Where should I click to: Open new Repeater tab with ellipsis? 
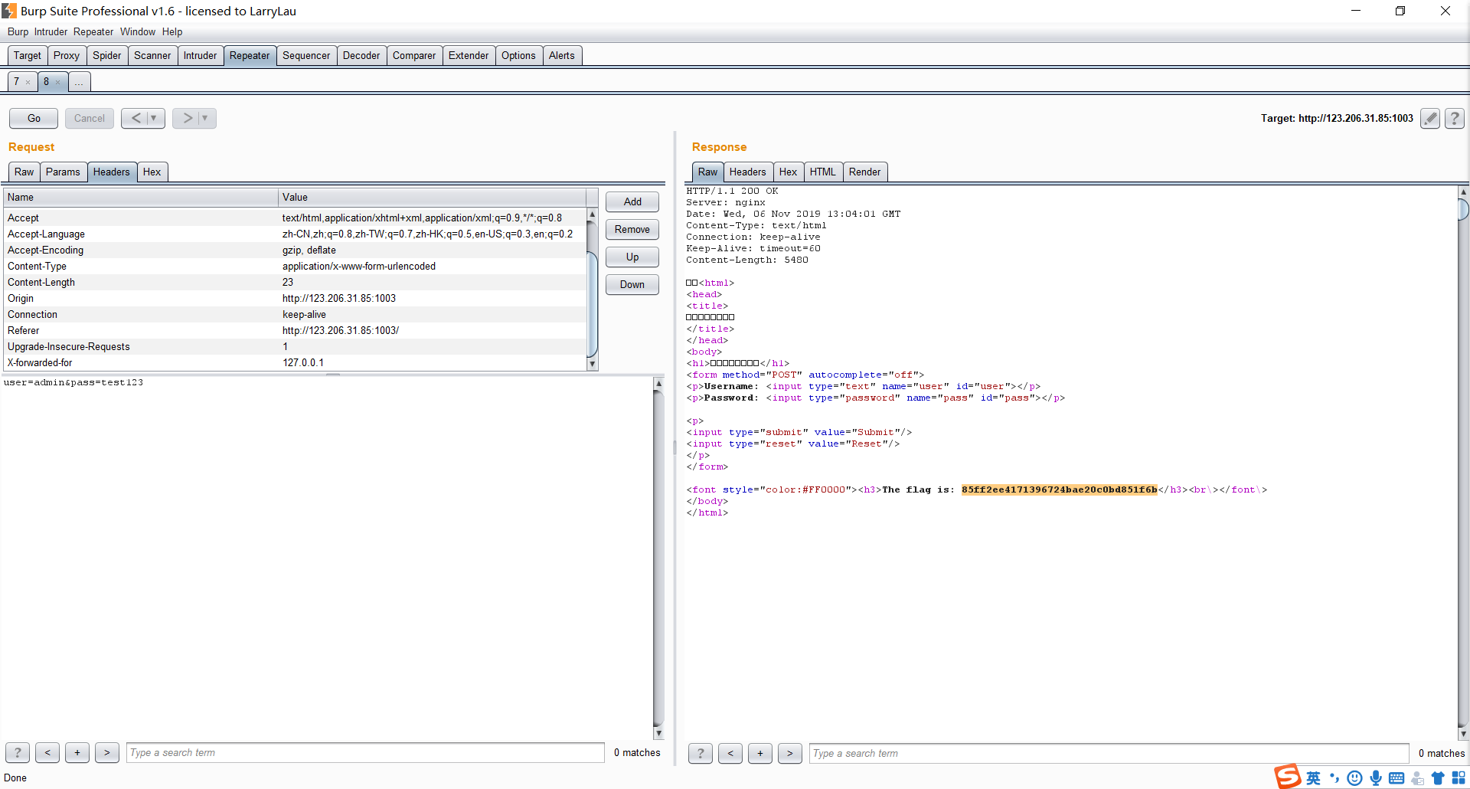pos(79,82)
